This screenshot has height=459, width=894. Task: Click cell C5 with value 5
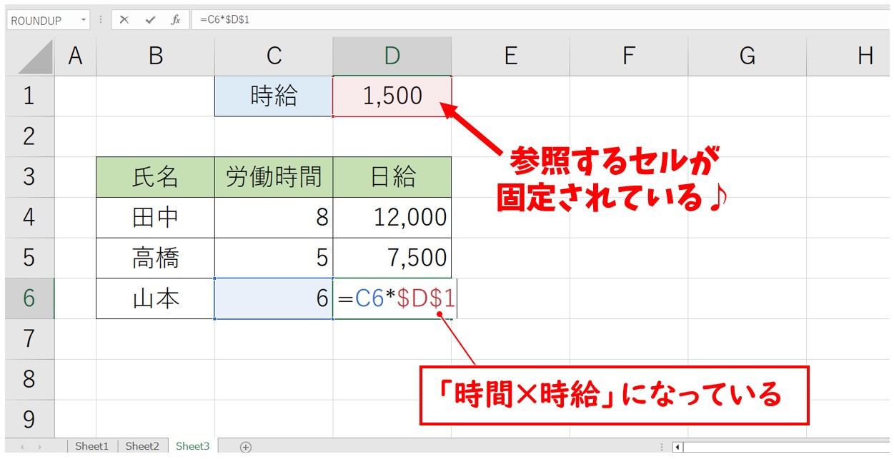click(274, 258)
